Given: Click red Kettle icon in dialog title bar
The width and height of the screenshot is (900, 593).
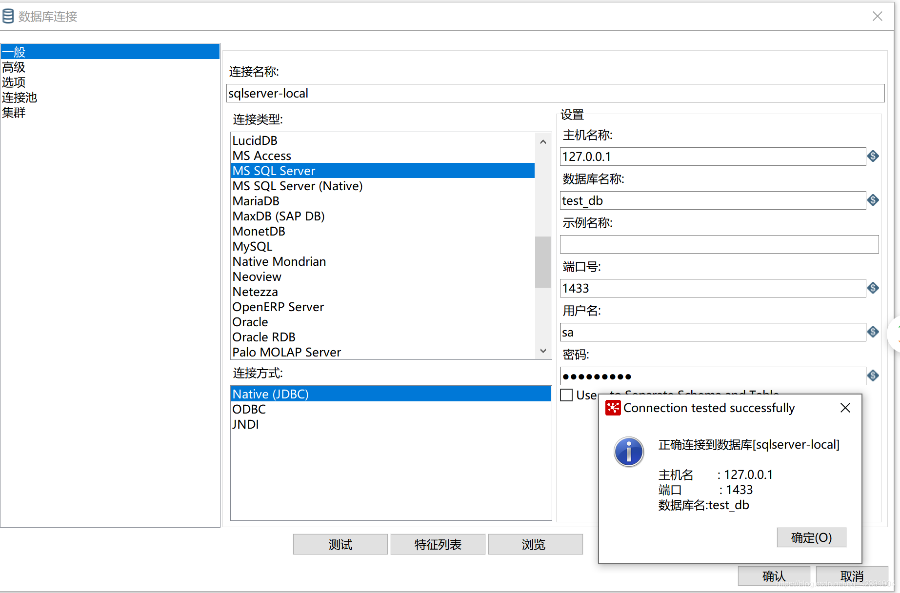Looking at the screenshot, I should (613, 408).
